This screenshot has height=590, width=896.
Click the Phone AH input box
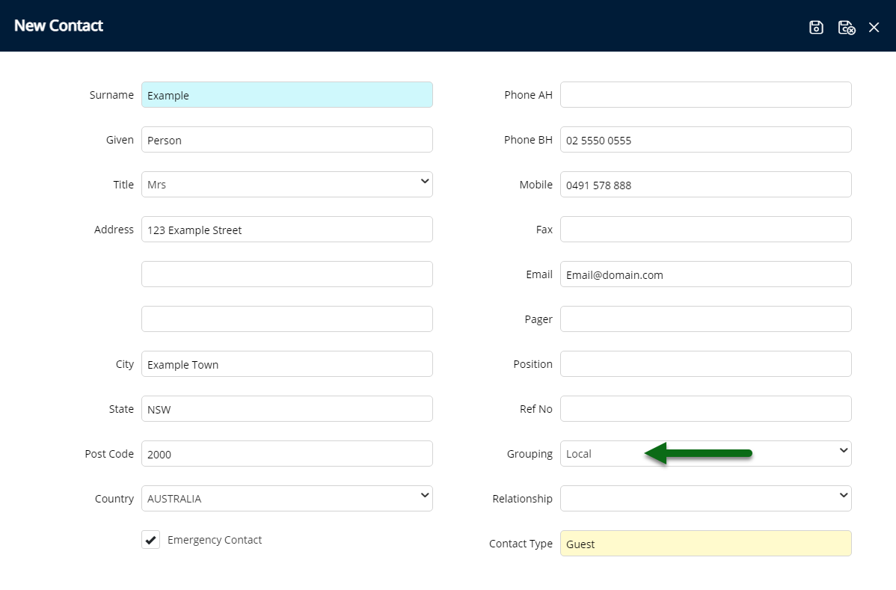point(705,95)
